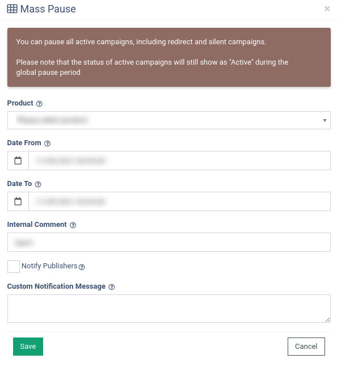Viewport: 337px width, 367px height.
Task: Close the Mass Pause dialog with X
Action: [x=327, y=9]
